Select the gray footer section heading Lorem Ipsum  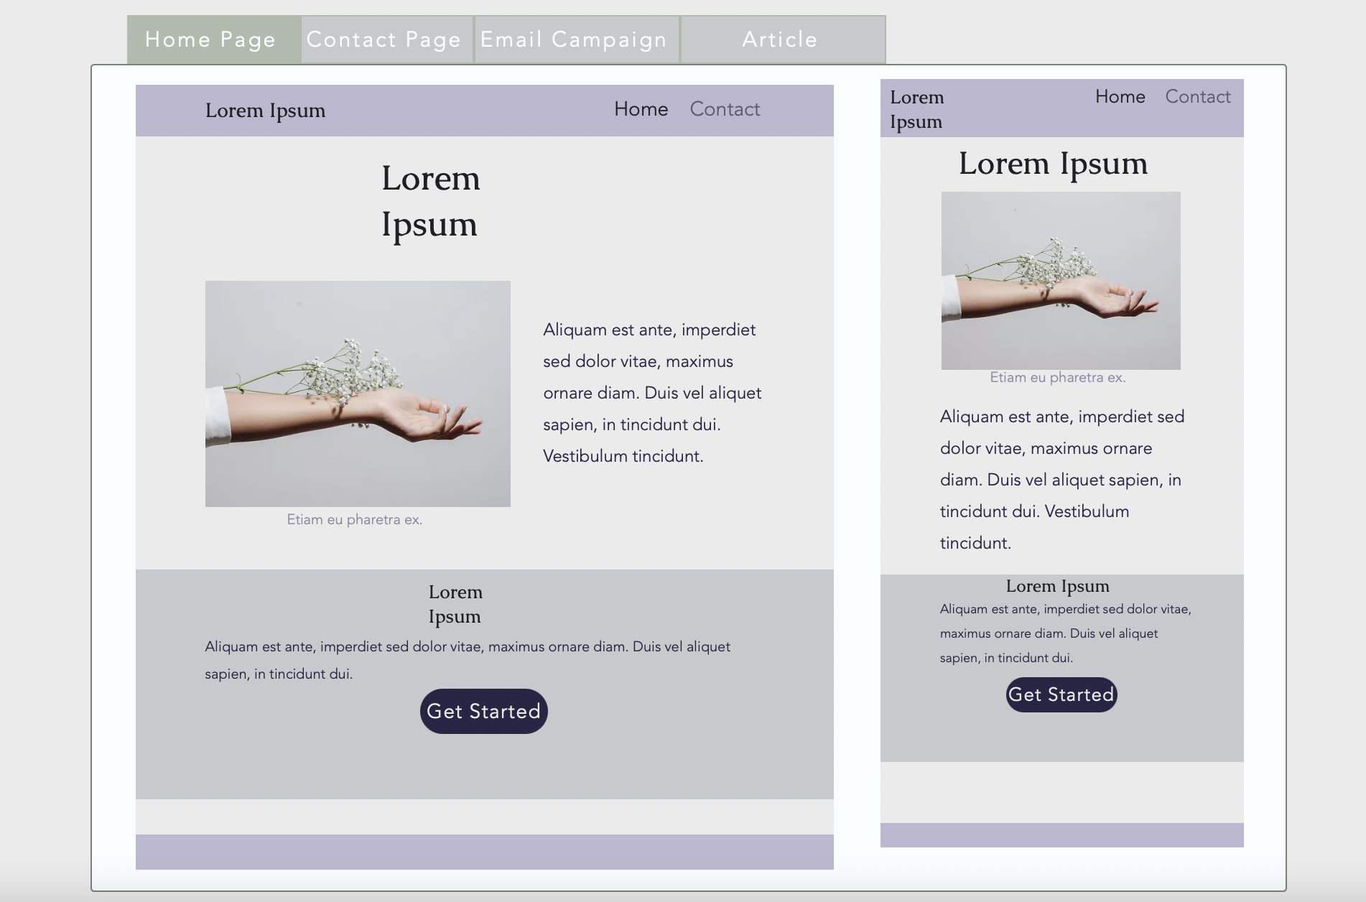(x=455, y=603)
